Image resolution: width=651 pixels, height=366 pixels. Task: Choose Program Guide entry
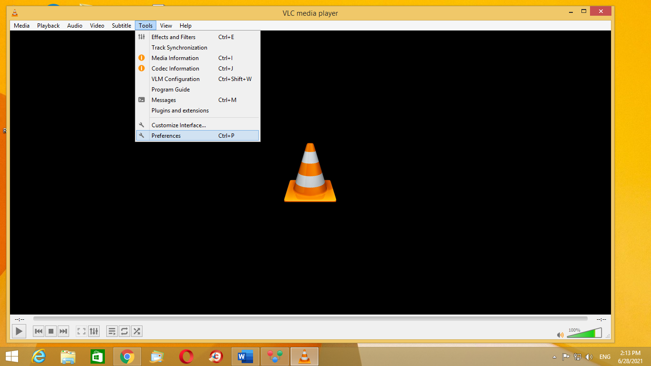[x=198, y=90]
